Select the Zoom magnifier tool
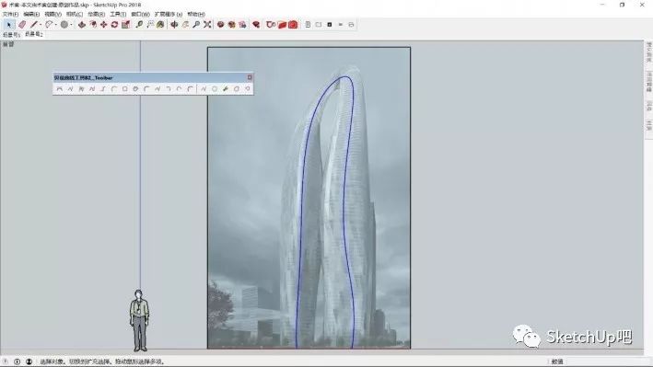This screenshot has height=367, width=653. [196, 25]
